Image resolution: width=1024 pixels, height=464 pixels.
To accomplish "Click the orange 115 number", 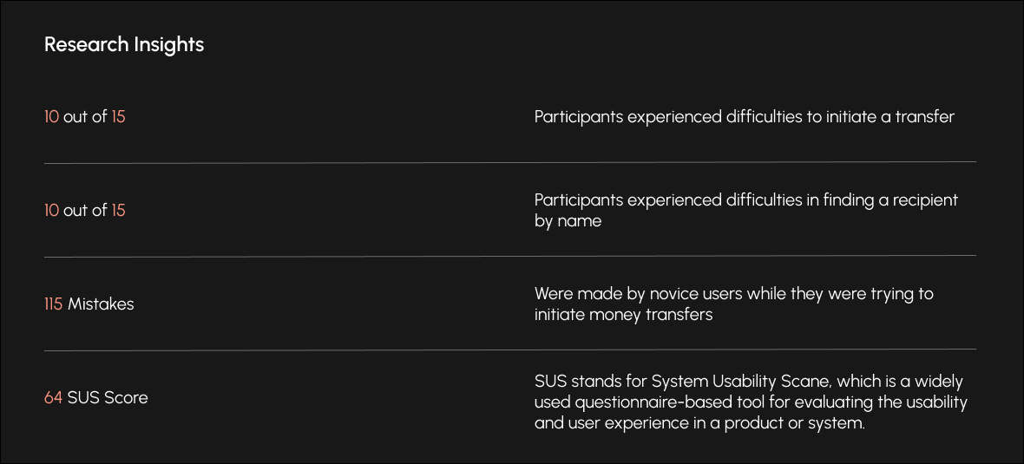I will point(54,304).
